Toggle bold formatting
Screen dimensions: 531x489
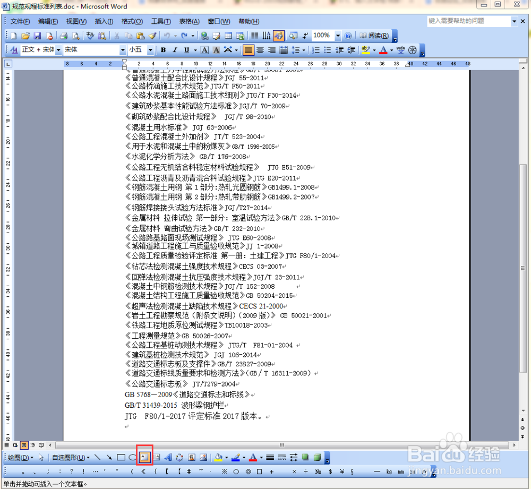pyautogui.click(x=163, y=50)
